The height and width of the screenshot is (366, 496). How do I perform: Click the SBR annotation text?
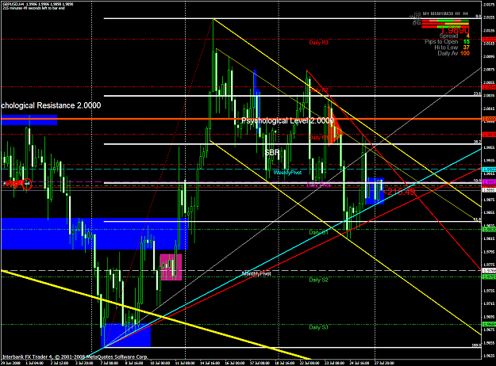(272, 153)
